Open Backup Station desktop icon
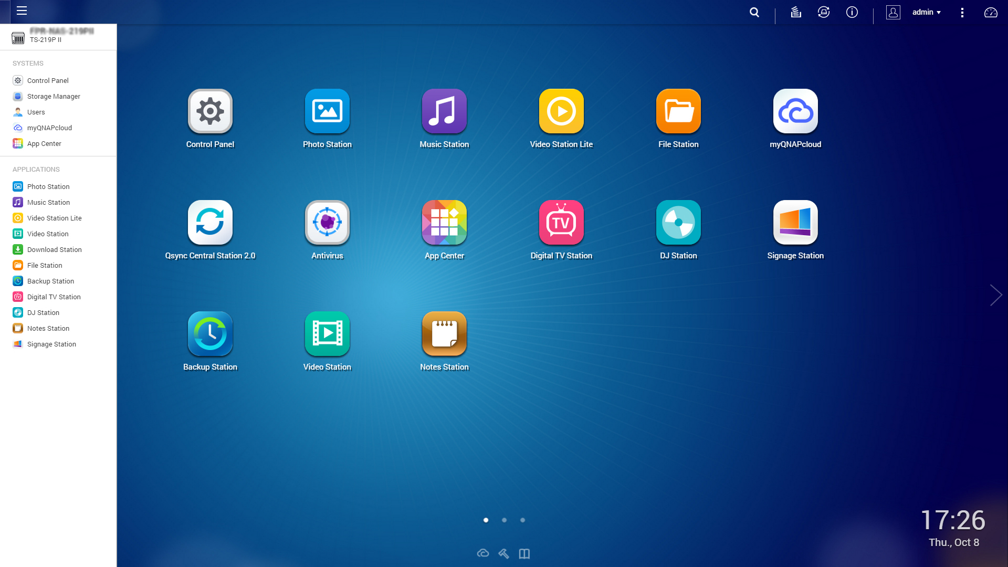 210,334
